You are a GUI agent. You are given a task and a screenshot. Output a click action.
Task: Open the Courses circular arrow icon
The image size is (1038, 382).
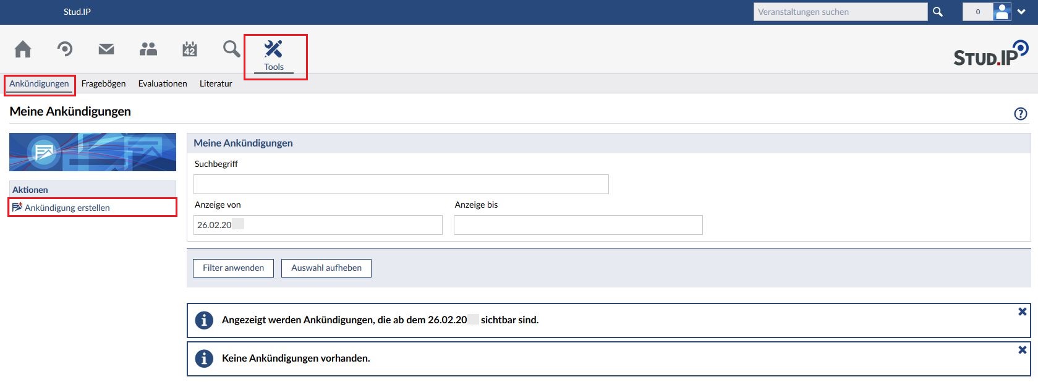(x=65, y=49)
